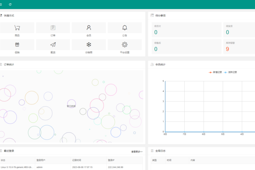255x170 pixels.
Task: Click the refresh icon in top bar
Action: pyautogui.click(x=10, y=4)
